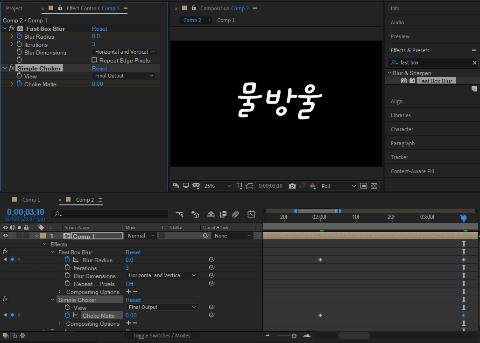This screenshot has width=480, height=343.
Task: Click Toggle Switches / Modes button
Action: (x=162, y=336)
